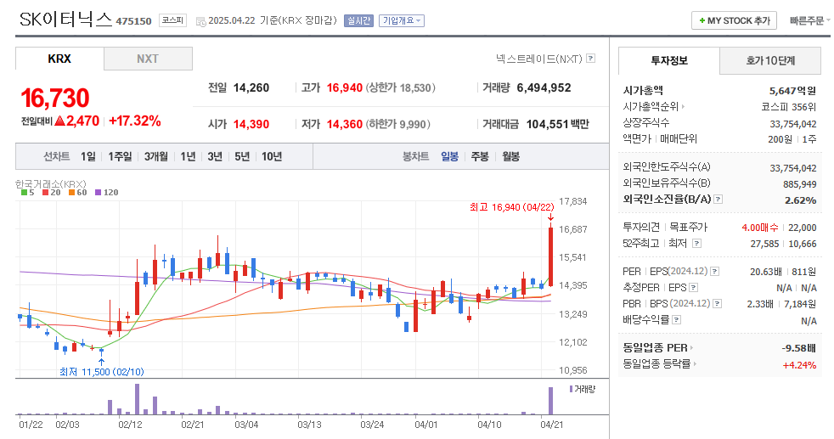Click the 시가 value 14,390
834x439 pixels.
click(x=251, y=124)
